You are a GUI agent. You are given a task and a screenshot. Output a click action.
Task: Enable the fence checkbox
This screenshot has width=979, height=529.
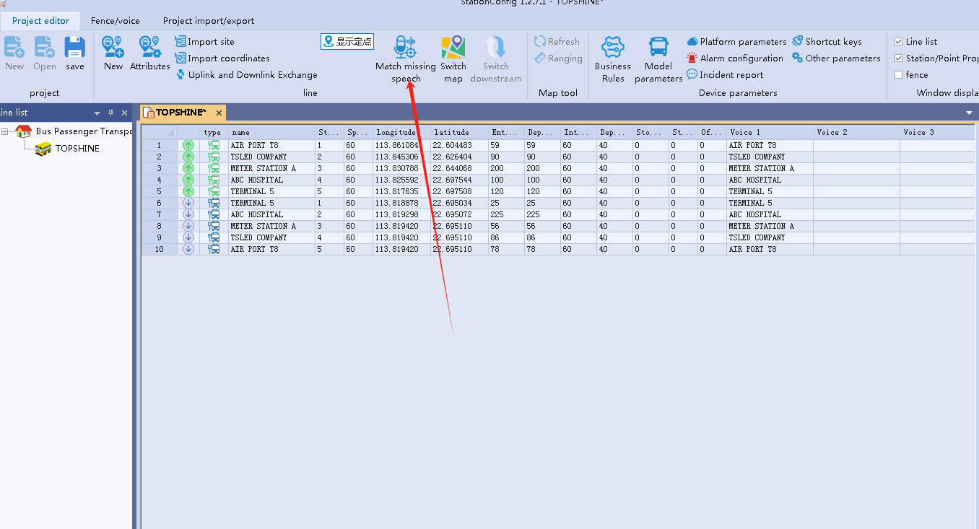tap(899, 75)
